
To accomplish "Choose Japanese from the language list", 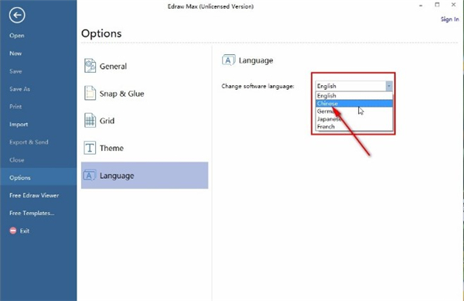I will pos(354,119).
